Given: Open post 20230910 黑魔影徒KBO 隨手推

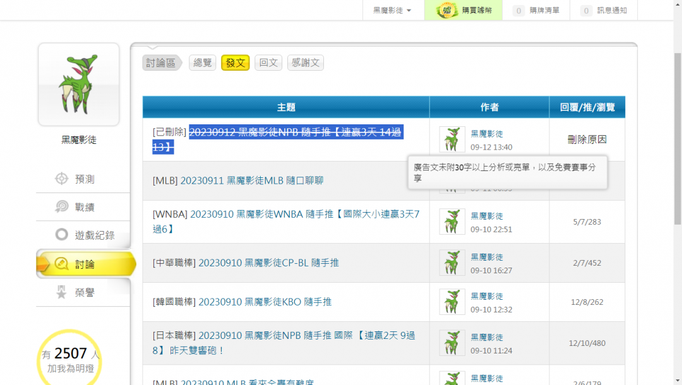Looking at the screenshot, I should pyautogui.click(x=265, y=302).
